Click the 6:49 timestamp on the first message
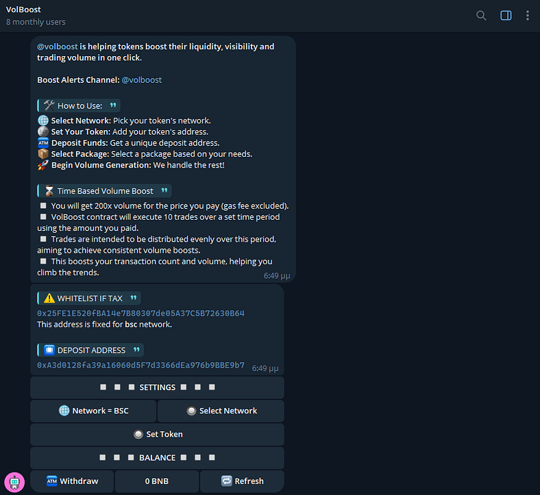540x495 pixels. point(277,276)
